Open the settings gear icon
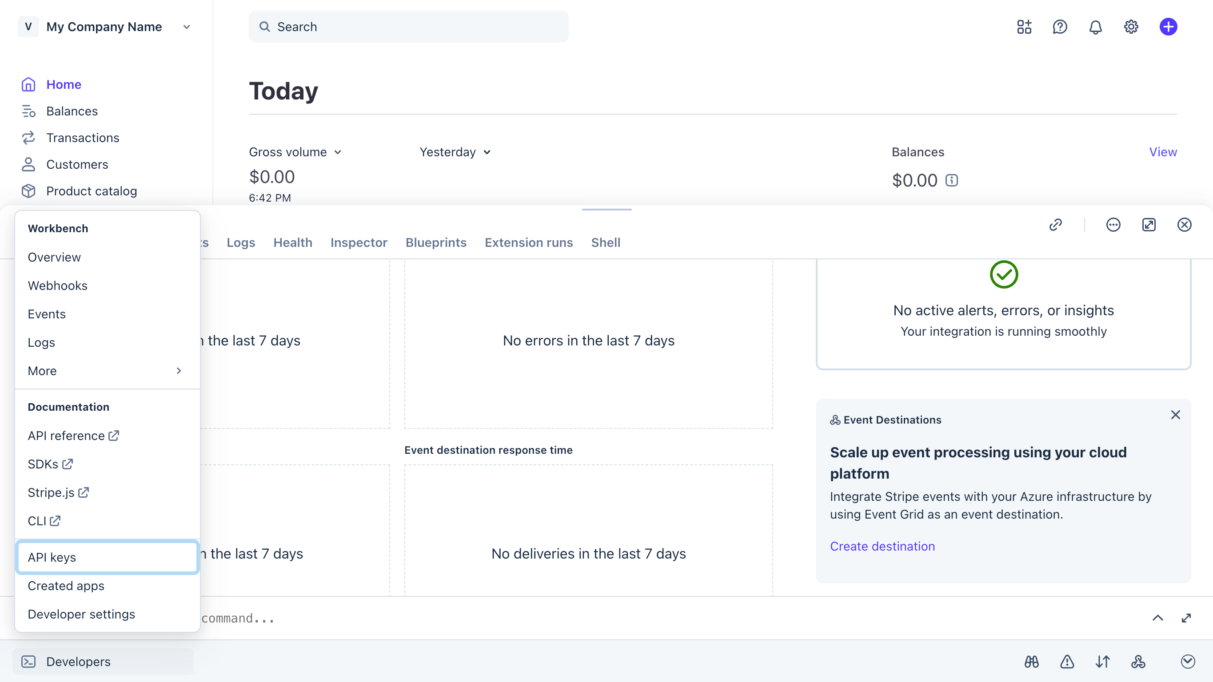The height and width of the screenshot is (682, 1213). [x=1131, y=27]
